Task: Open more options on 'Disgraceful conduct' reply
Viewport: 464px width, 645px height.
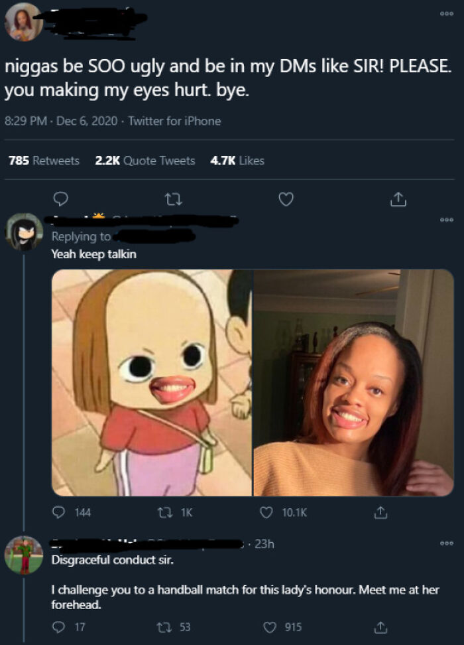Action: [446, 543]
